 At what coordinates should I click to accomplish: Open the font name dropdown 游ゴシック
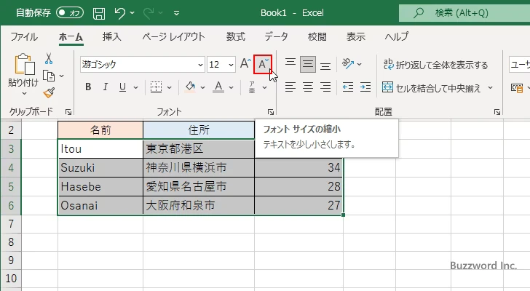pos(141,64)
